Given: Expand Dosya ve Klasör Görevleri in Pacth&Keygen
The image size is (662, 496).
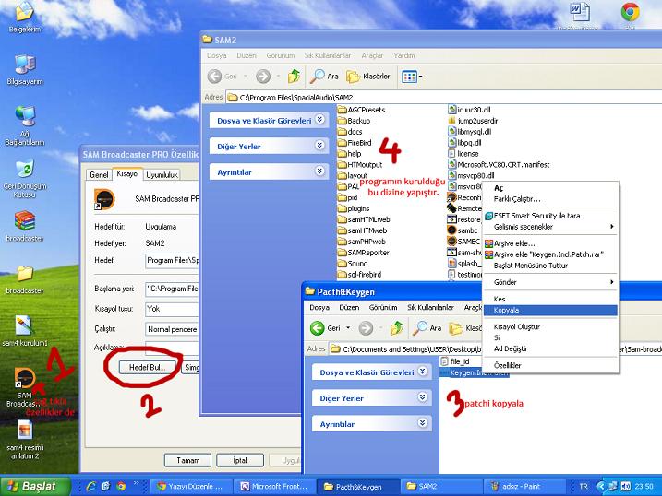Looking at the screenshot, I should [x=423, y=372].
